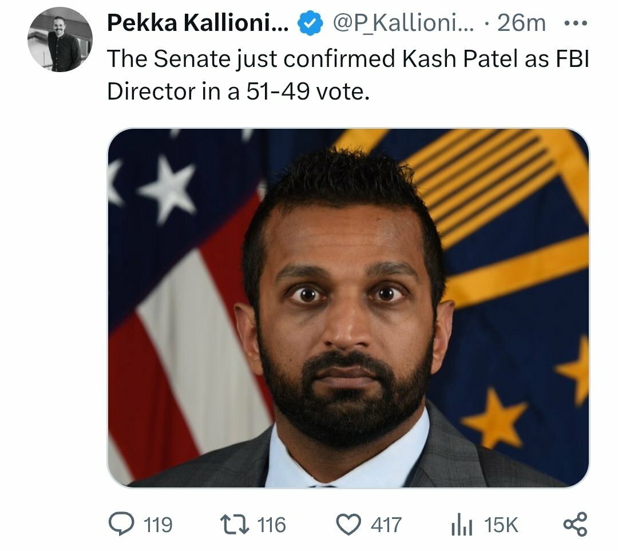Image resolution: width=618 pixels, height=551 pixels.
Task: Click the share icon
Action: click(576, 525)
